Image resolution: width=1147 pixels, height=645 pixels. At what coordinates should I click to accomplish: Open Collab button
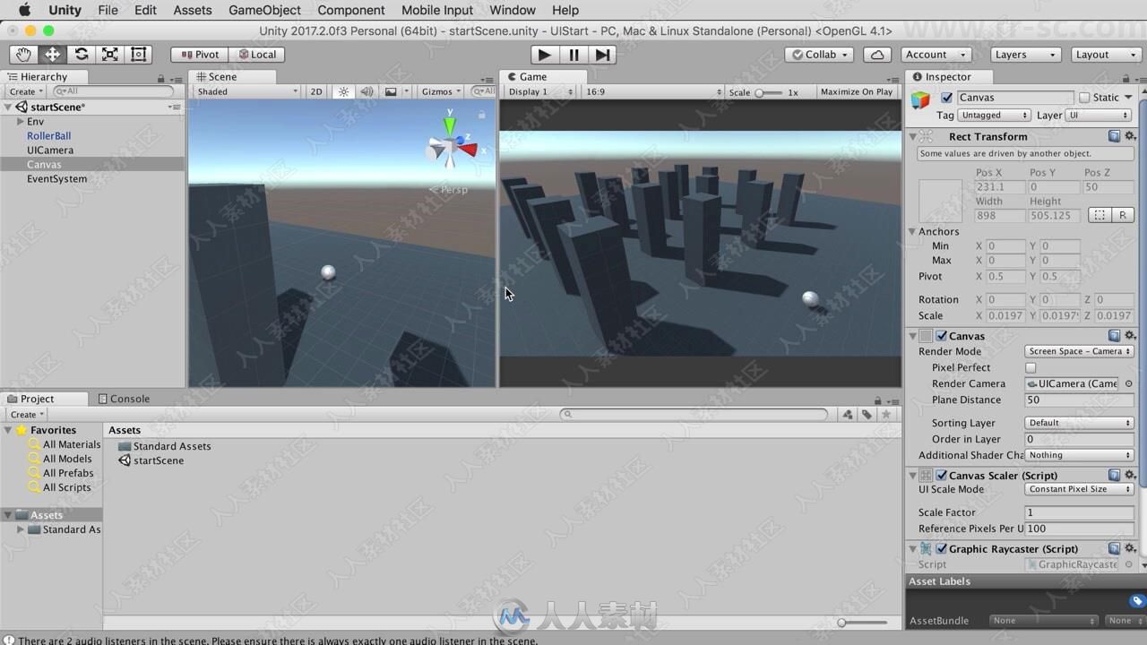(820, 55)
